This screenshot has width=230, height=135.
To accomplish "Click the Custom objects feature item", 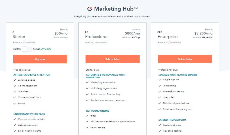I will [172, 125].
